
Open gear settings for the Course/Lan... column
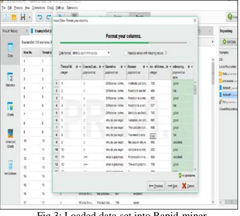(100, 67)
